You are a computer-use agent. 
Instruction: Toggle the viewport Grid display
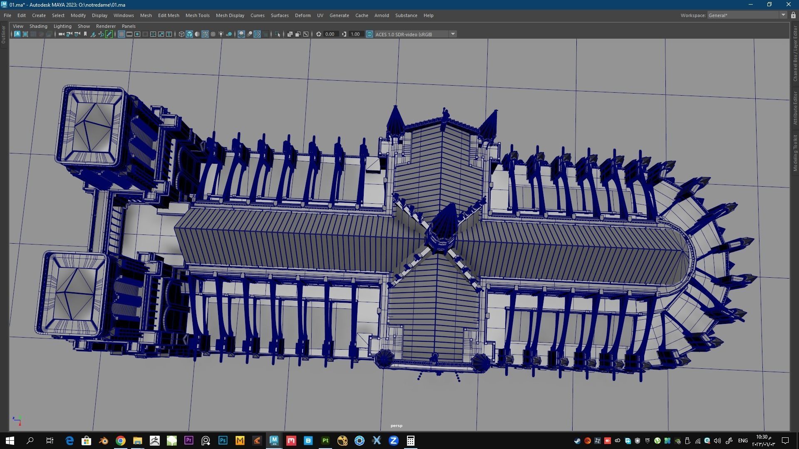[122, 34]
